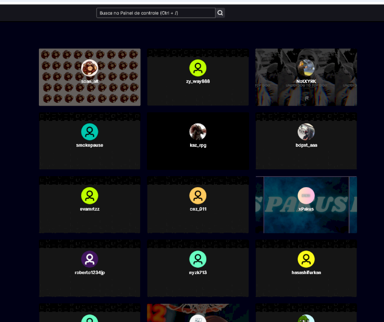384x322 pixels.
Task: Open bdpxt_aaa profile avatar
Action: (306, 132)
